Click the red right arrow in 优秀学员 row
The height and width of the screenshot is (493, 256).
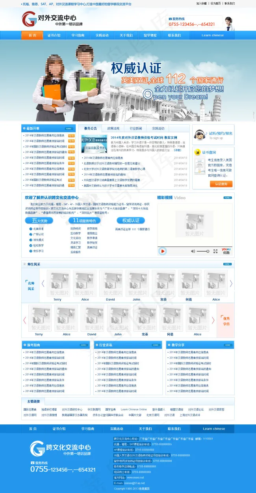pyautogui.click(x=213, y=320)
